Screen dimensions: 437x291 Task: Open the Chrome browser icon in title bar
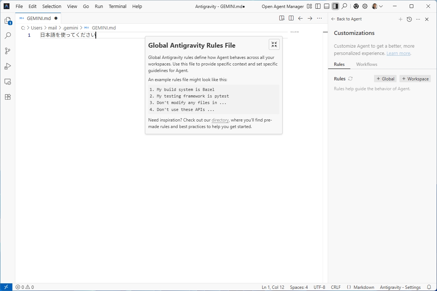coord(356,6)
